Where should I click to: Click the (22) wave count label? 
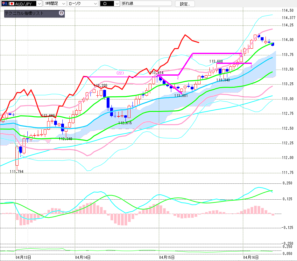pyautogui.click(x=120, y=73)
